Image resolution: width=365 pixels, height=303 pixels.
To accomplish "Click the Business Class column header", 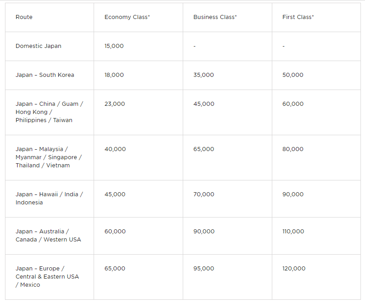I will pyautogui.click(x=215, y=17).
